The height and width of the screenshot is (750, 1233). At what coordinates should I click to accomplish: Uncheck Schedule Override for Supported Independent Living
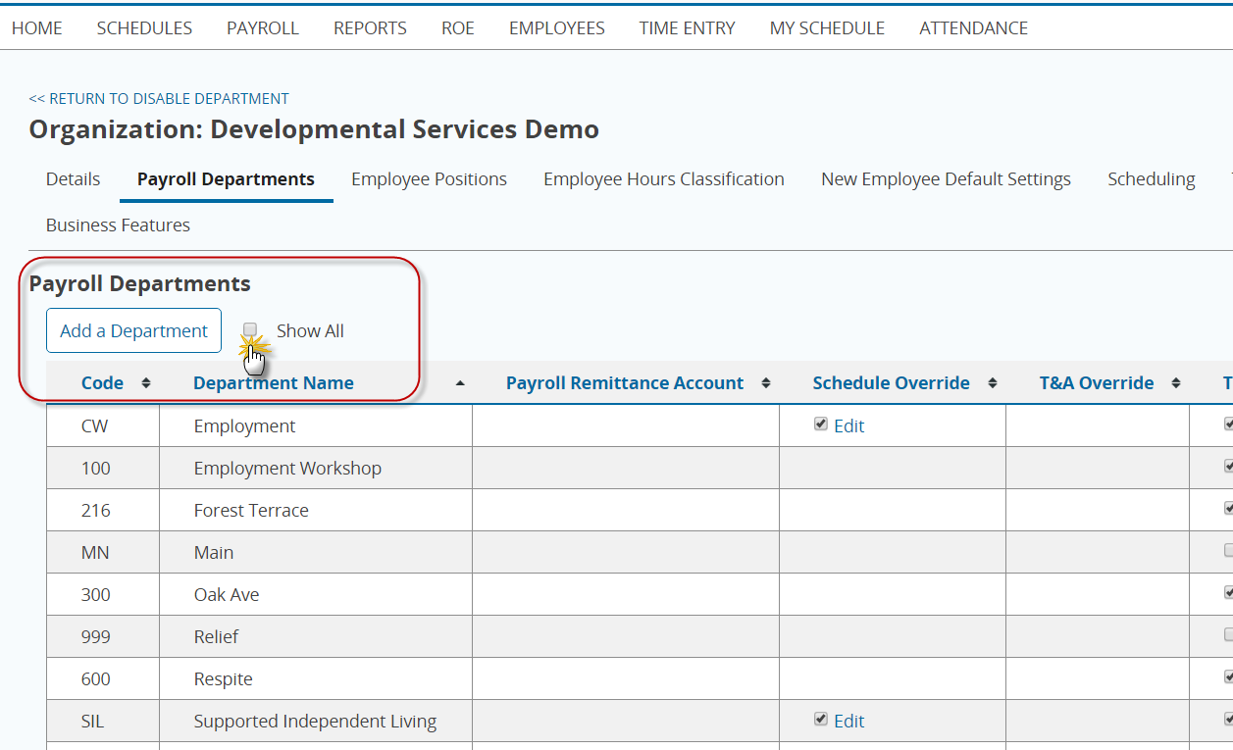[x=821, y=720]
